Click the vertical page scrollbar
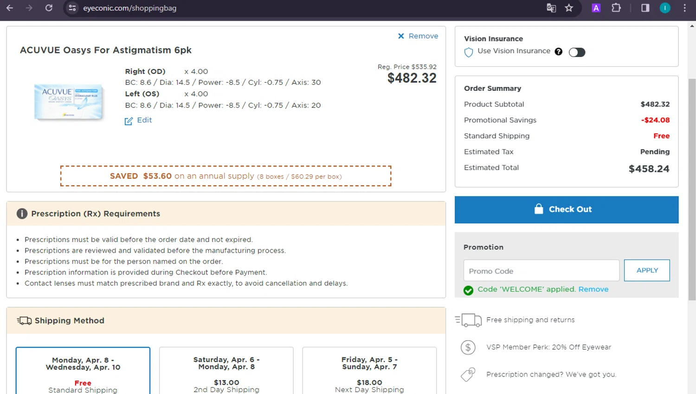 pos(692,189)
